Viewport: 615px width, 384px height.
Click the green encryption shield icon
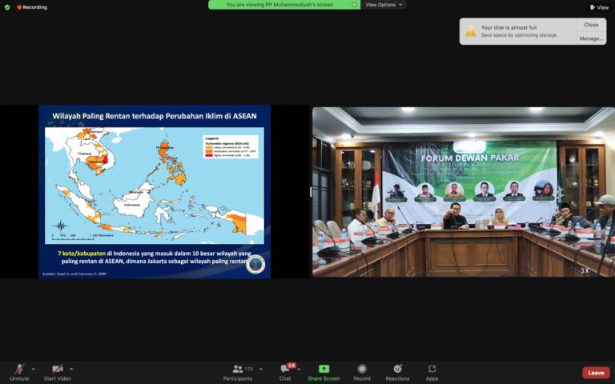click(x=7, y=7)
